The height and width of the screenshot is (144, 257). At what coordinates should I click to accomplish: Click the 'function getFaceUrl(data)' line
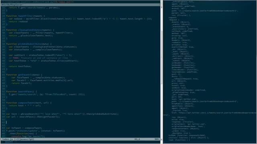24,75
